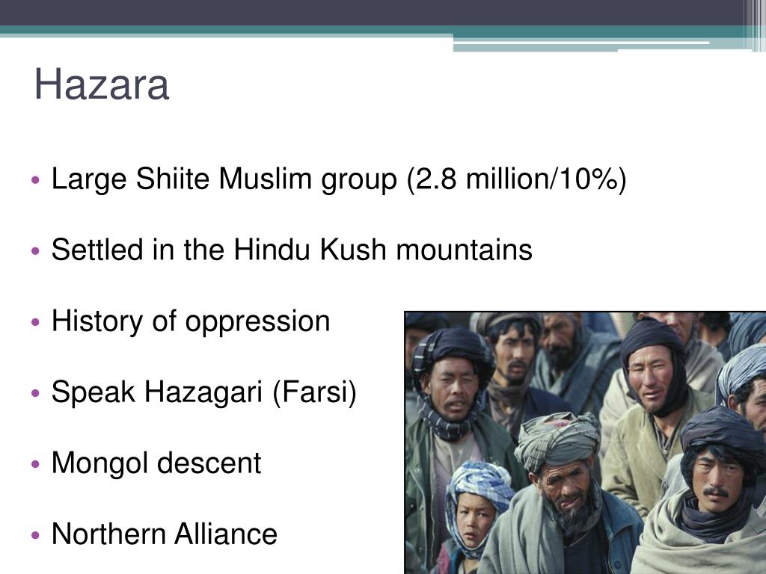Click the "Settled in the Hindu Kush mountains" line

point(292,250)
